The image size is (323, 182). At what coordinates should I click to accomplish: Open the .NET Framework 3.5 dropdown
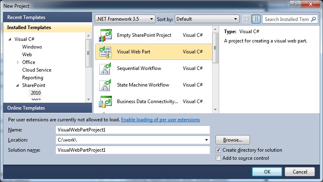pos(125,19)
